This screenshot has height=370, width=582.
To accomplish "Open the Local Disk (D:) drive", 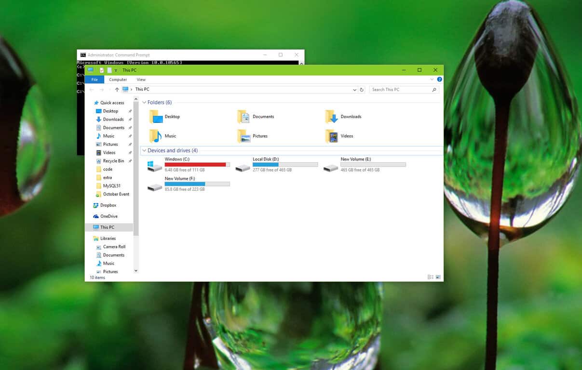I will tap(243, 167).
